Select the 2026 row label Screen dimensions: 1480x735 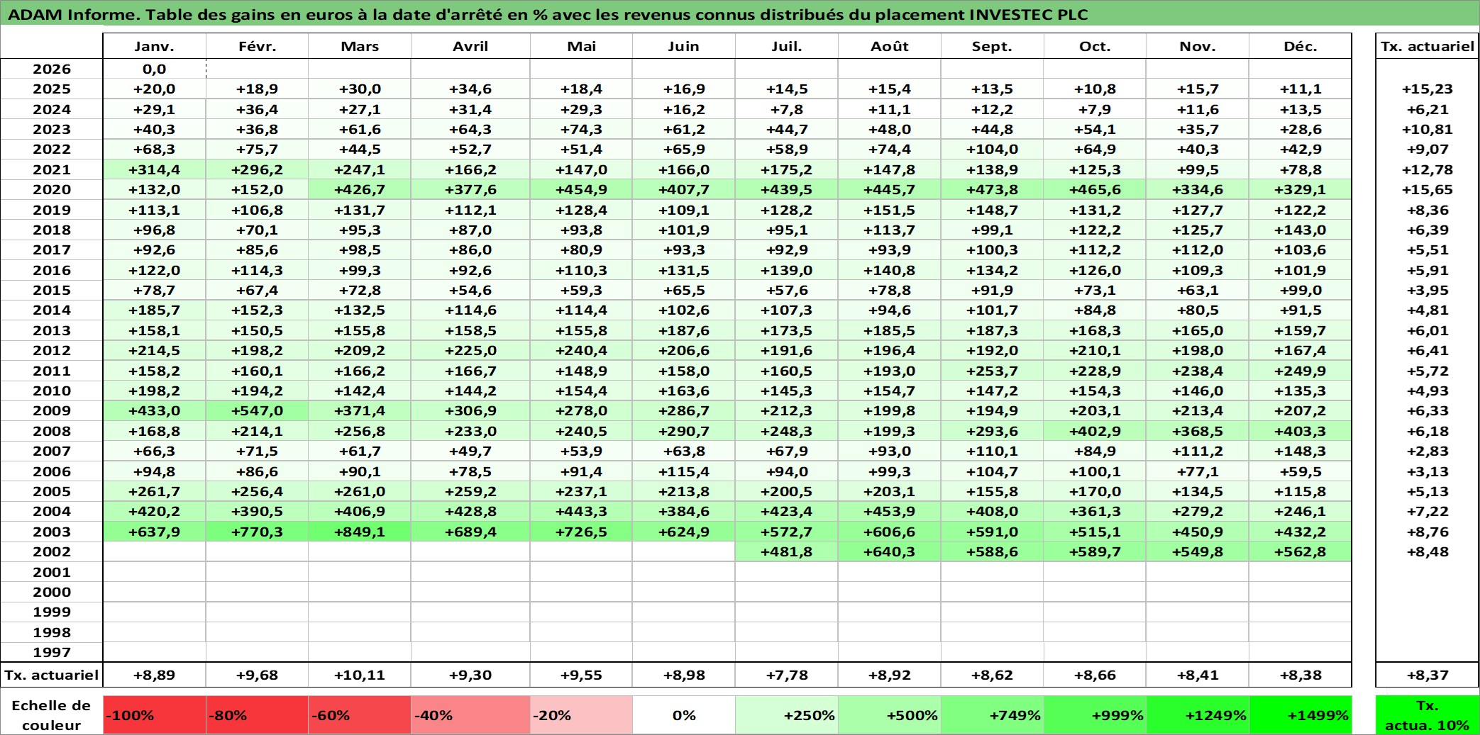(x=52, y=69)
